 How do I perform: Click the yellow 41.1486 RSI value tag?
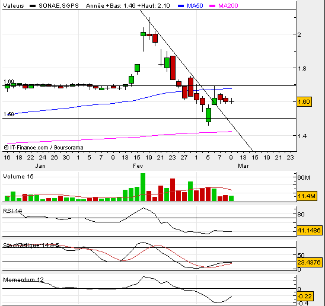pyautogui.click(x=310, y=230)
